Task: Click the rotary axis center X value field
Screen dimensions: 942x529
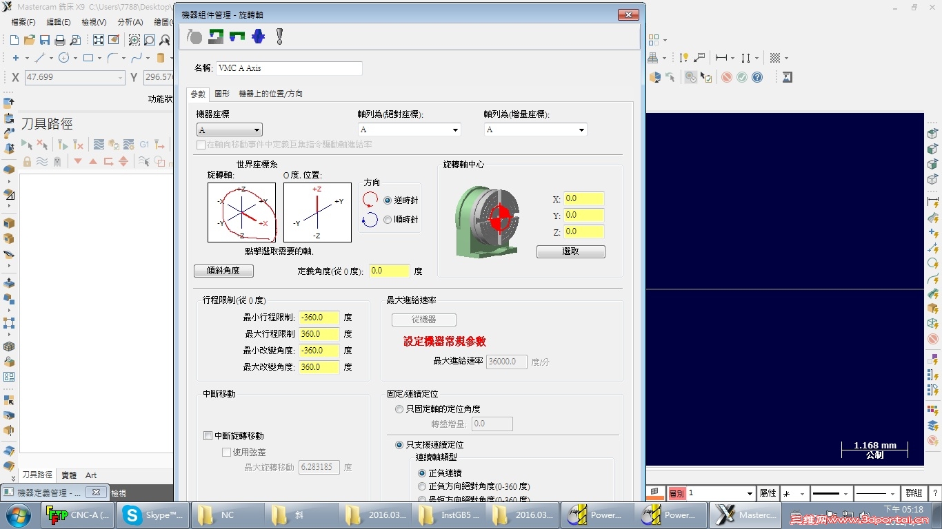Action: [584, 198]
